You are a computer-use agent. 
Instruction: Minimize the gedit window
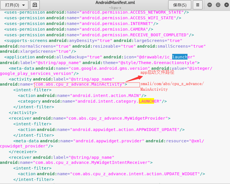click(210, 5)
